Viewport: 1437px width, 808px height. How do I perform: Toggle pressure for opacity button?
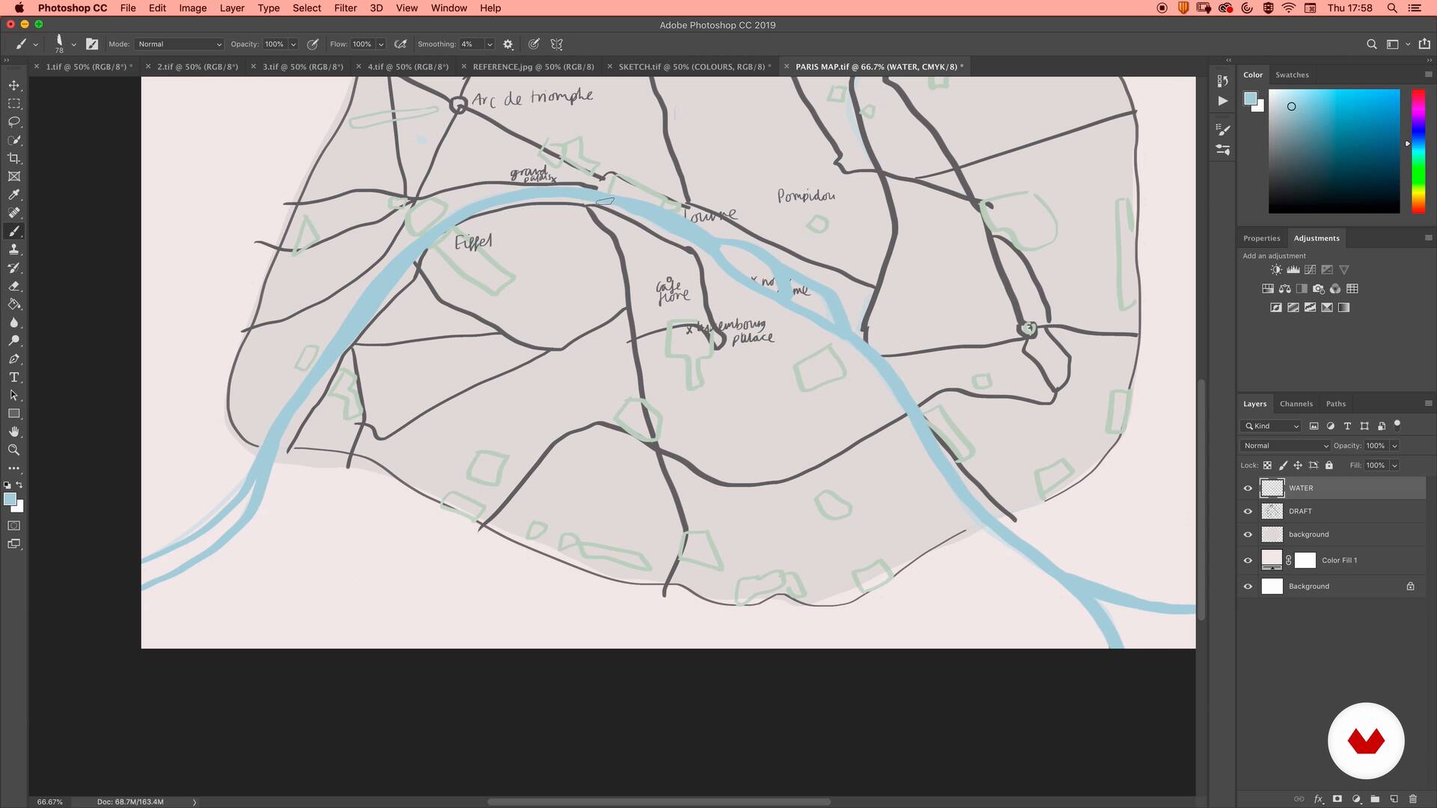(313, 44)
